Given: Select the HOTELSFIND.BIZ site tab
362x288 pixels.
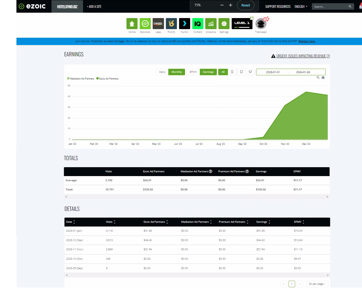Looking at the screenshot, I should click(x=67, y=6).
